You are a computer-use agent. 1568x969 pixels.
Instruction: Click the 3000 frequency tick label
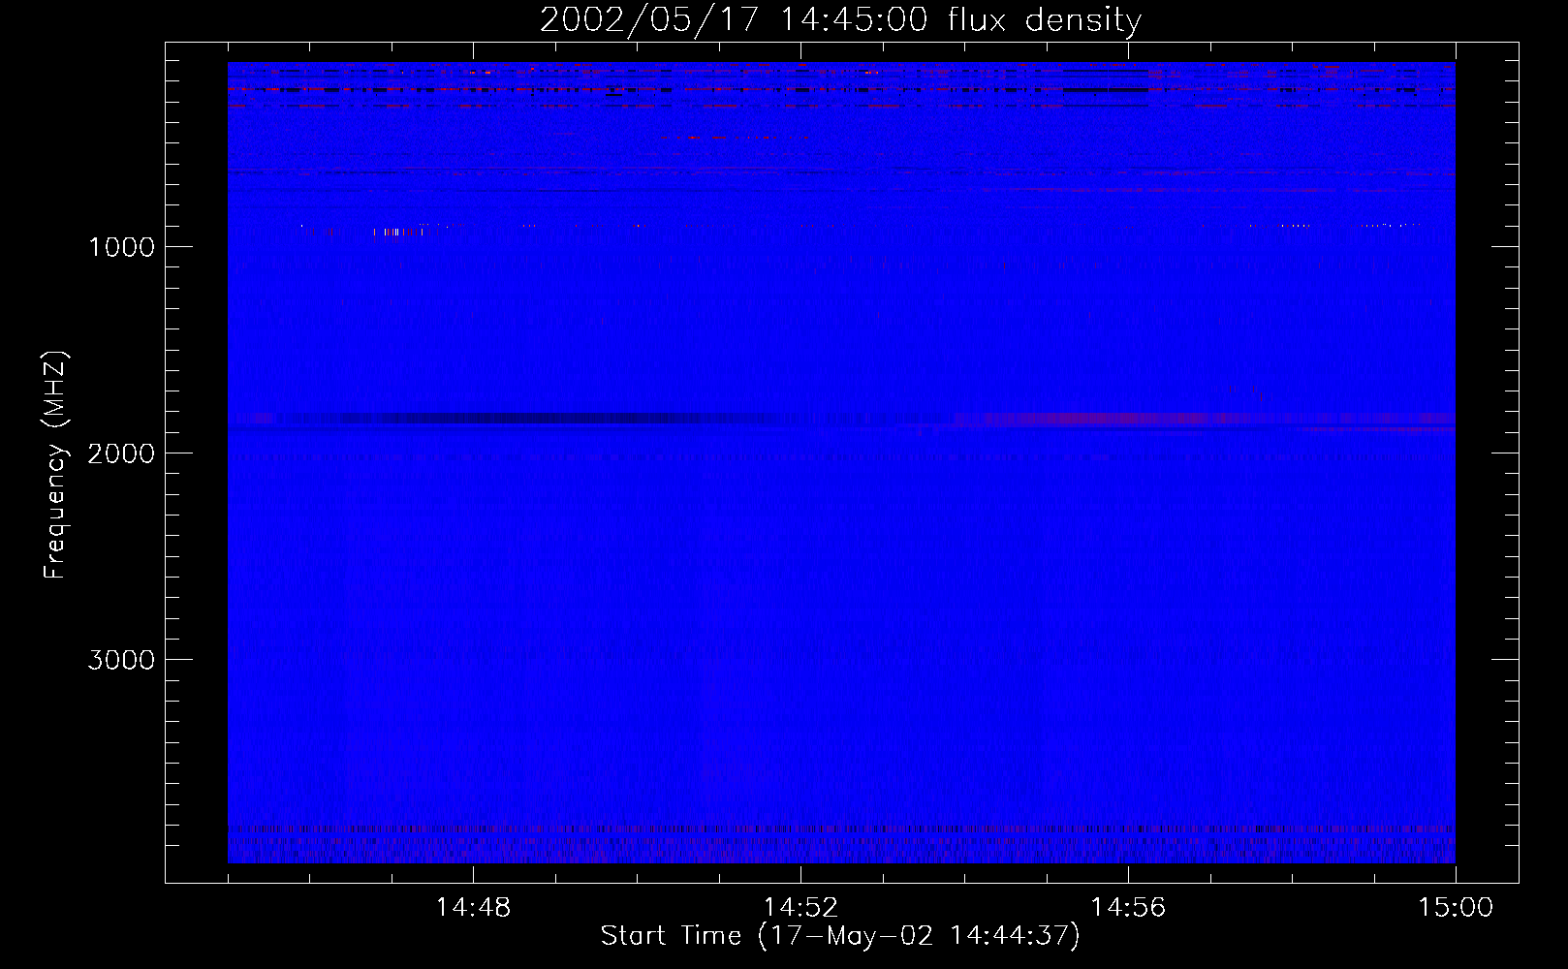click(x=121, y=660)
